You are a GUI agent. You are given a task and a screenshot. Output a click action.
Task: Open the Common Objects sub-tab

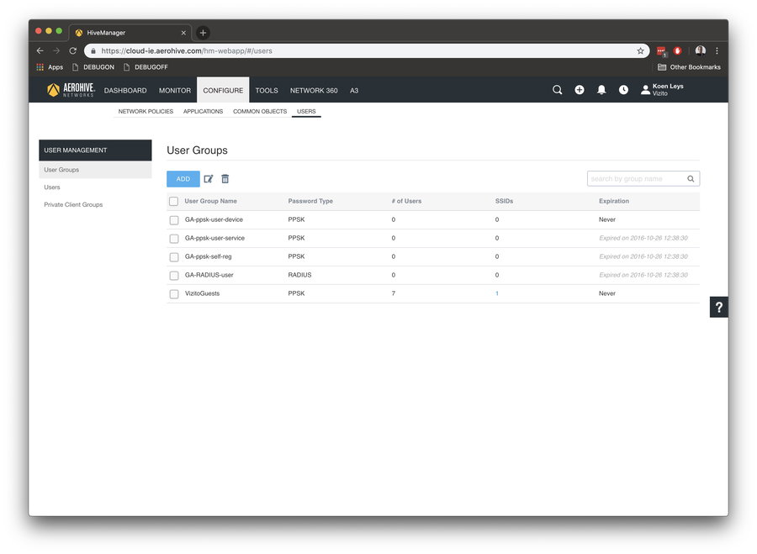pyautogui.click(x=260, y=112)
